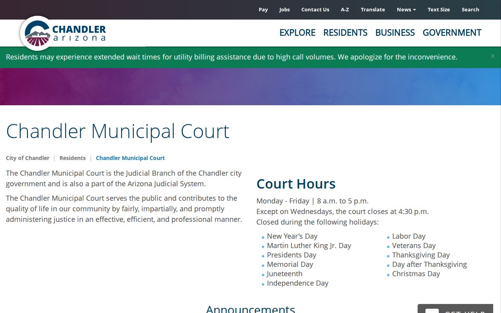The image size is (501, 313).
Task: Select the Veterans Day list item
Action: [x=414, y=246]
